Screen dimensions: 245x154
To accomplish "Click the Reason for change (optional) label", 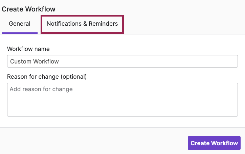I will click(x=47, y=77).
